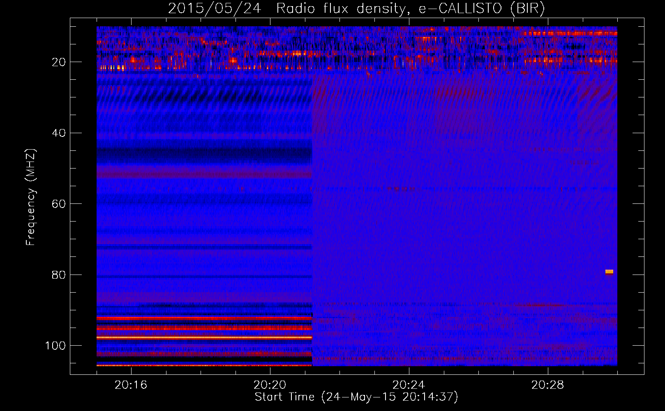
Task: Click the 'Start Time (24-May-15 20:14:37)' label
Action: 356,397
